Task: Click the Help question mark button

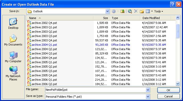Action: 173,4
